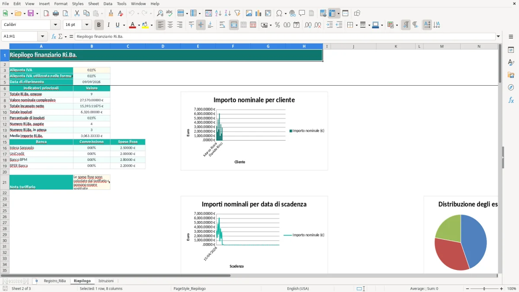The image size is (519, 292).
Task: Click the English (USA) language field
Action: point(298,289)
